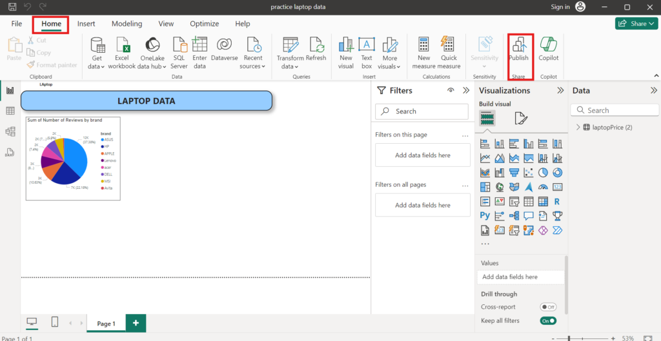The image size is (661, 341).
Task: Open Model view in left sidebar
Action: (x=10, y=132)
